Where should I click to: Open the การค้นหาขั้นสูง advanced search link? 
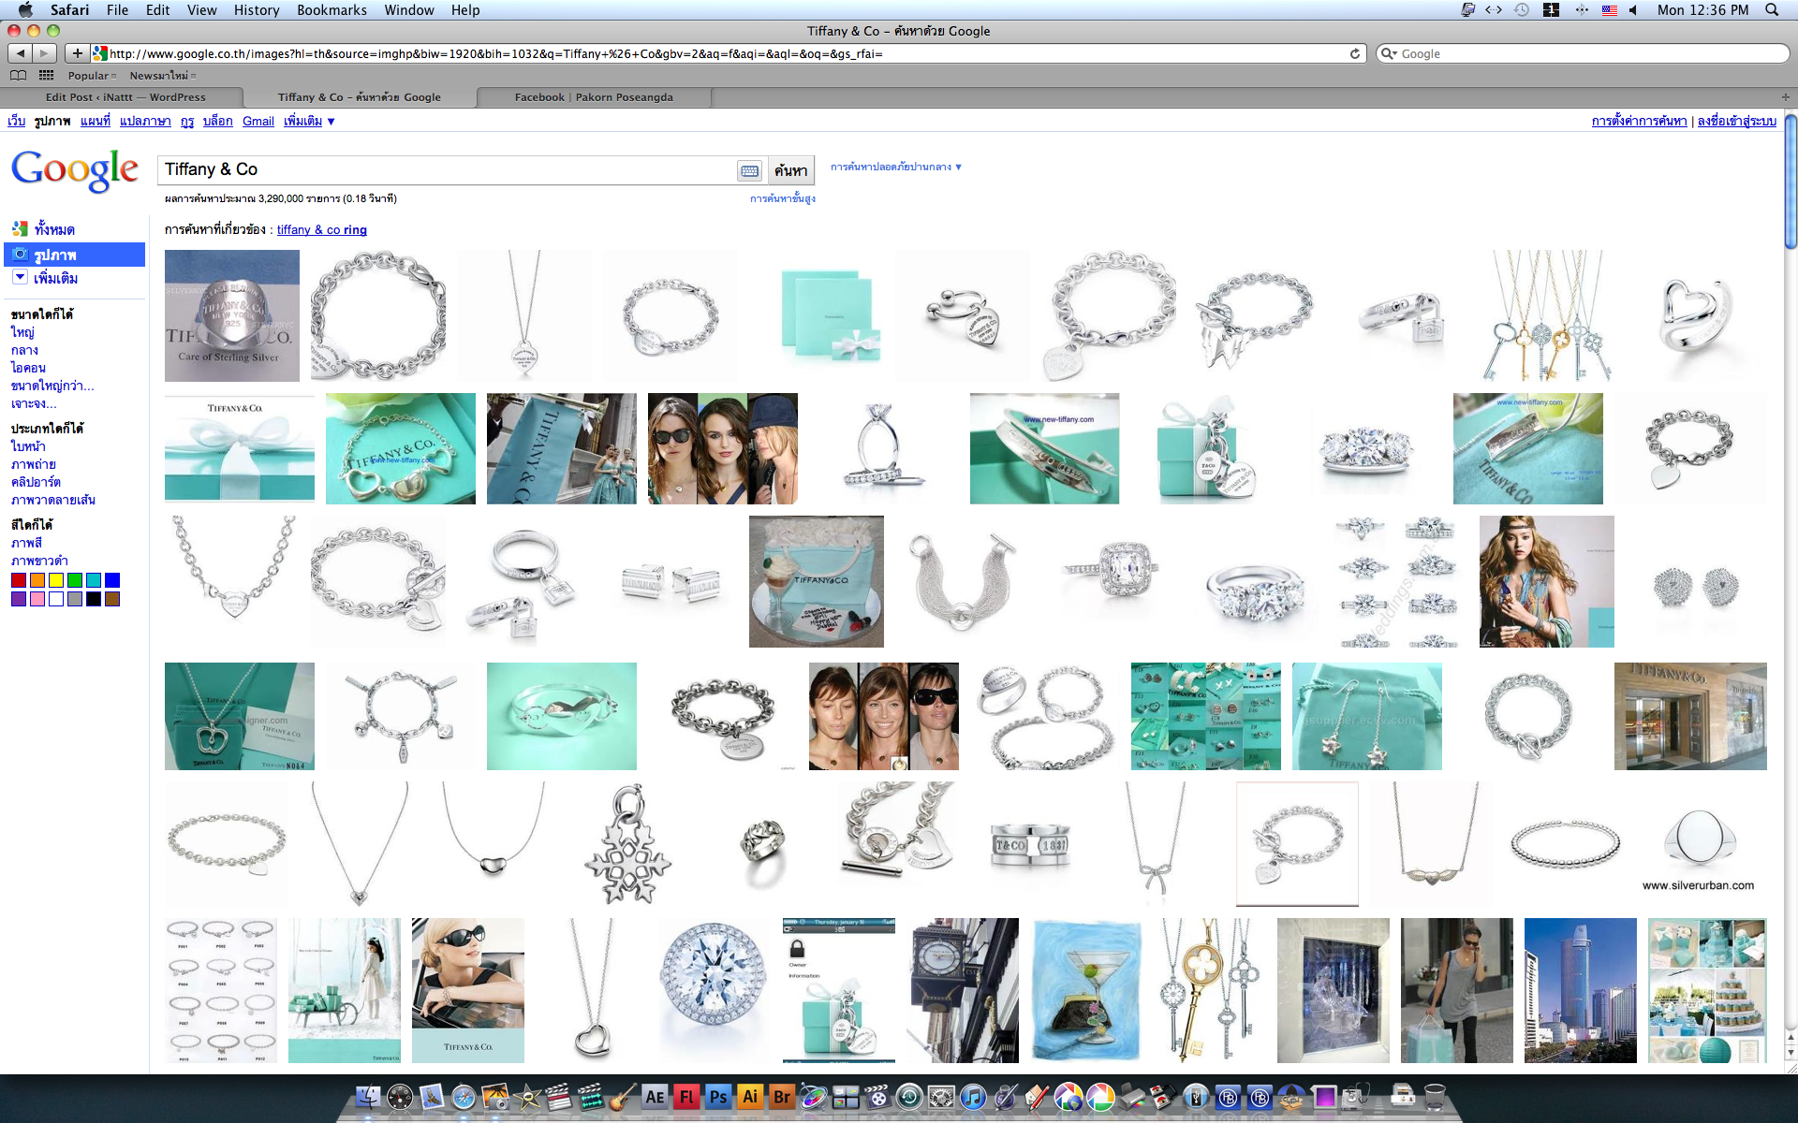pos(783,198)
